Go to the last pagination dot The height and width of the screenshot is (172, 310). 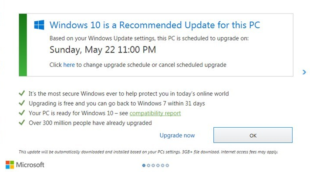click(x=167, y=165)
